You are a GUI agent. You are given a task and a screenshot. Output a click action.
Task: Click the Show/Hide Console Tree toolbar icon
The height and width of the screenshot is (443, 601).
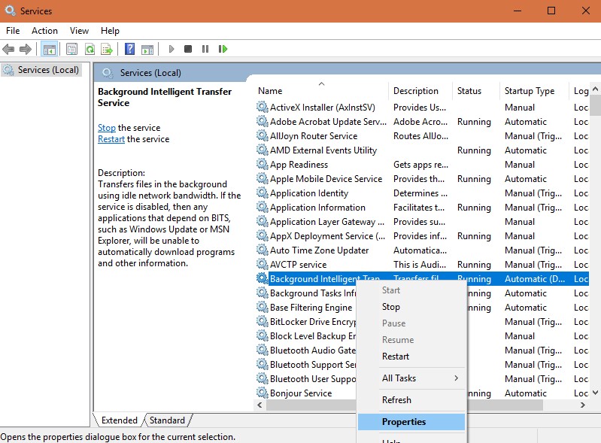[x=49, y=50]
